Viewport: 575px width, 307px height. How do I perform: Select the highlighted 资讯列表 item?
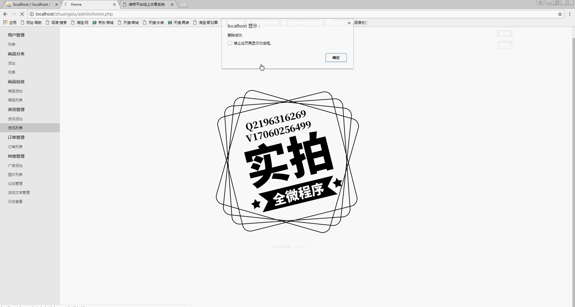pos(30,128)
